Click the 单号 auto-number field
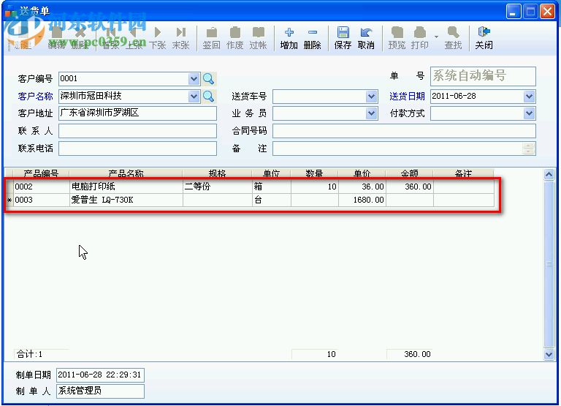Image resolution: width=561 pixels, height=406 pixels. pos(483,76)
